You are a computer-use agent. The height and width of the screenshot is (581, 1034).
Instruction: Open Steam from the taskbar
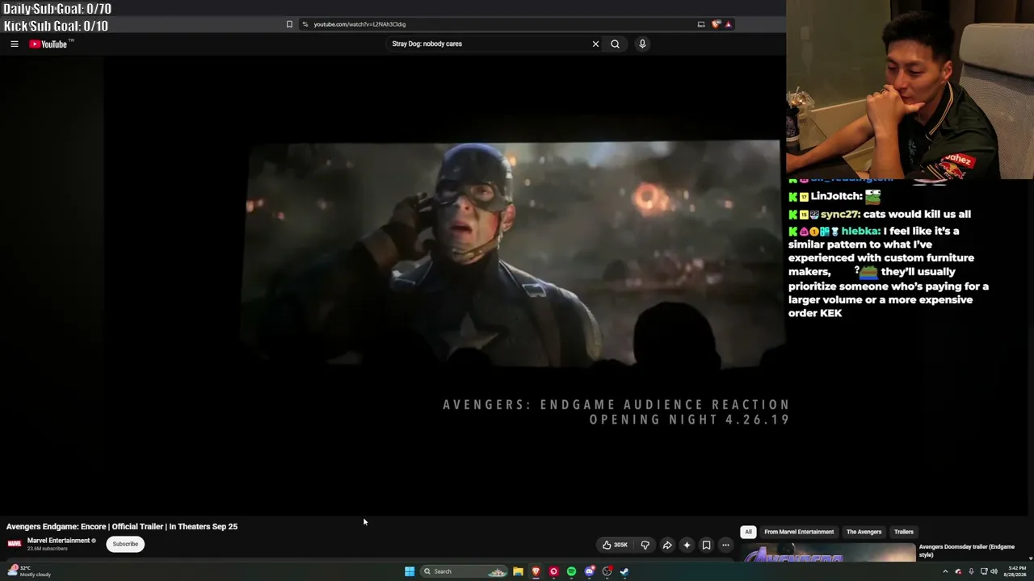pos(624,571)
